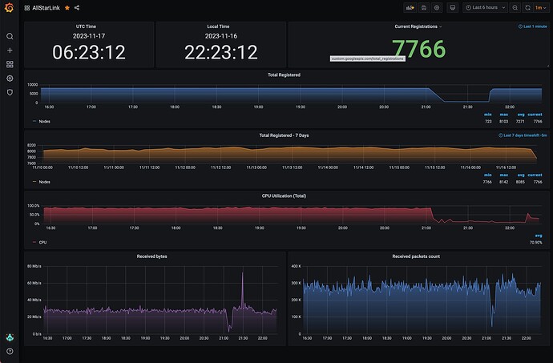Open the Dashboards four-squares sidebar icon
Image resolution: width=553 pixels, height=363 pixels.
pos(10,64)
